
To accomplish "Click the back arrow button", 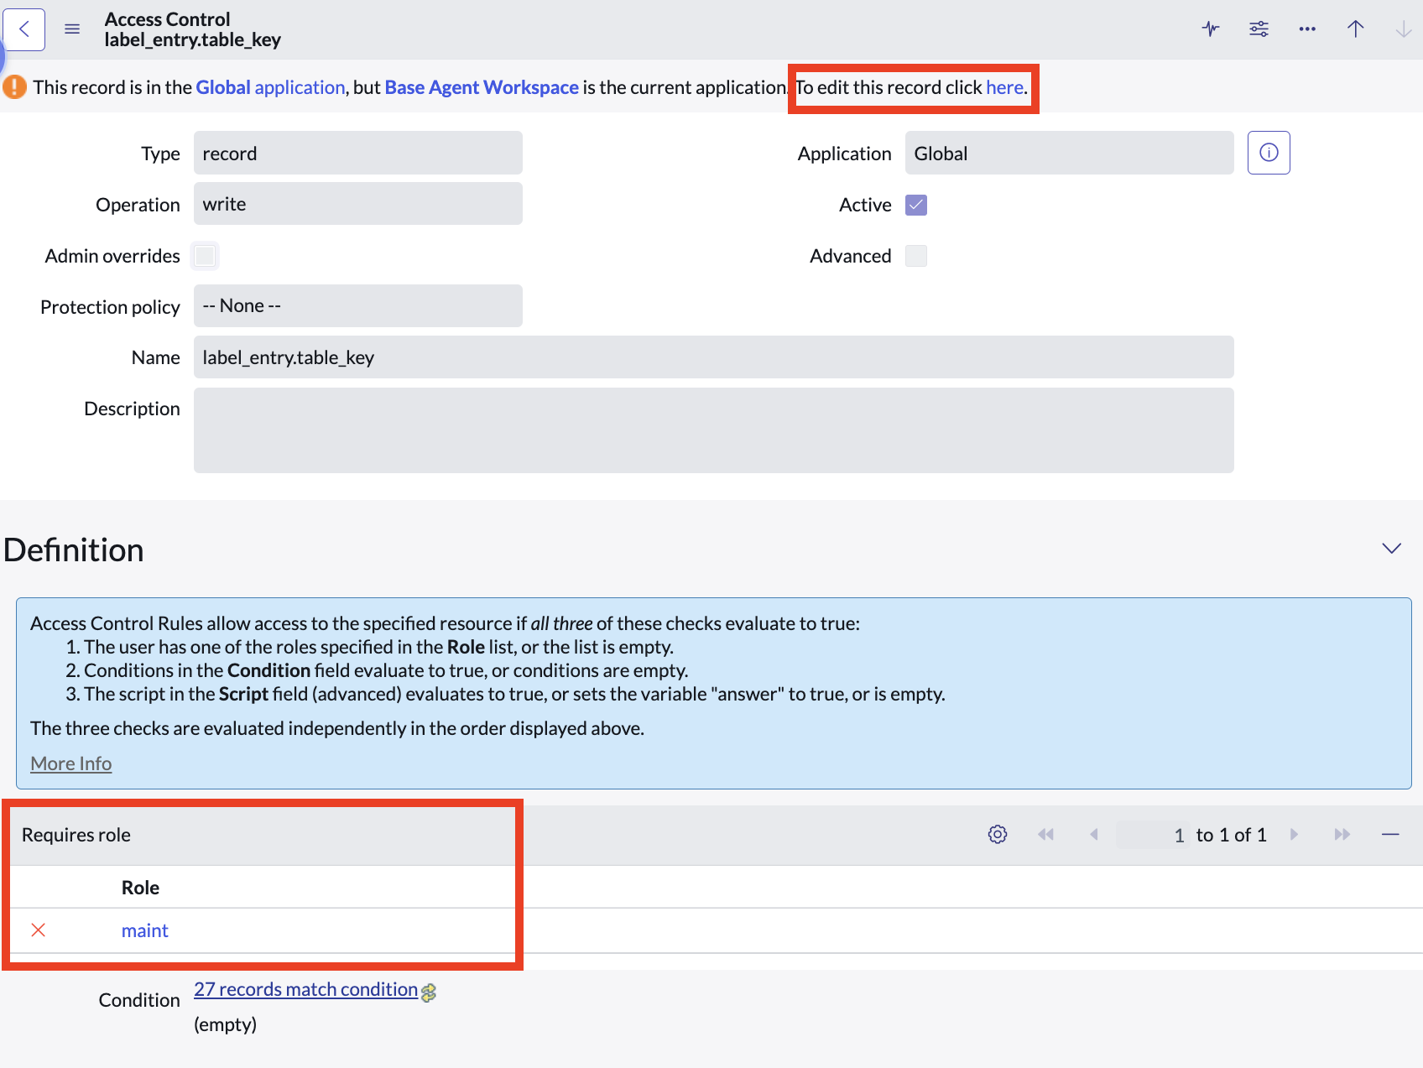I will pyautogui.click(x=23, y=29).
